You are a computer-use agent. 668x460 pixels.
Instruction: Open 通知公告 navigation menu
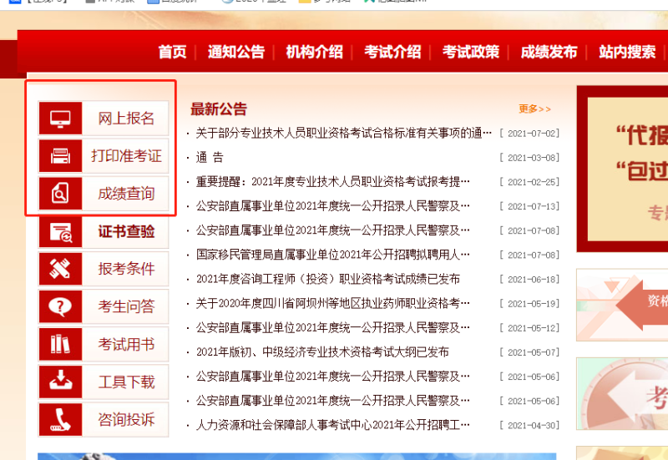click(x=236, y=52)
